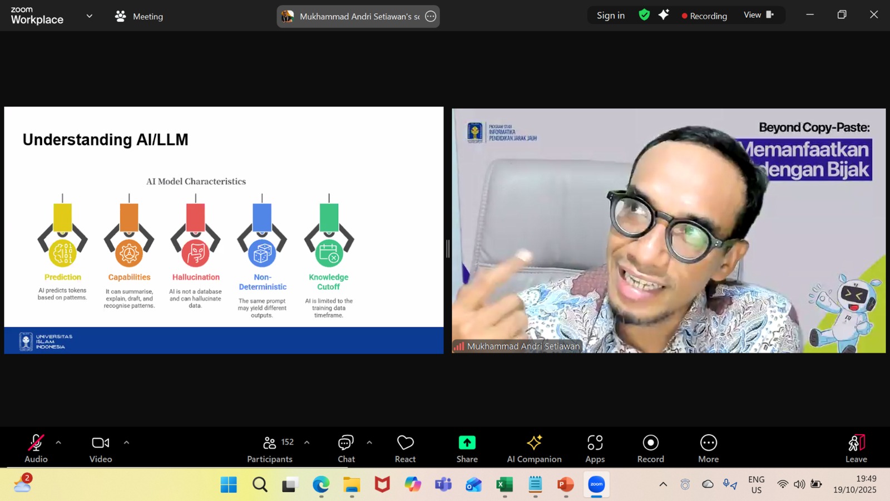Open the Zoom Workplace dropdown chevron

coord(90,16)
